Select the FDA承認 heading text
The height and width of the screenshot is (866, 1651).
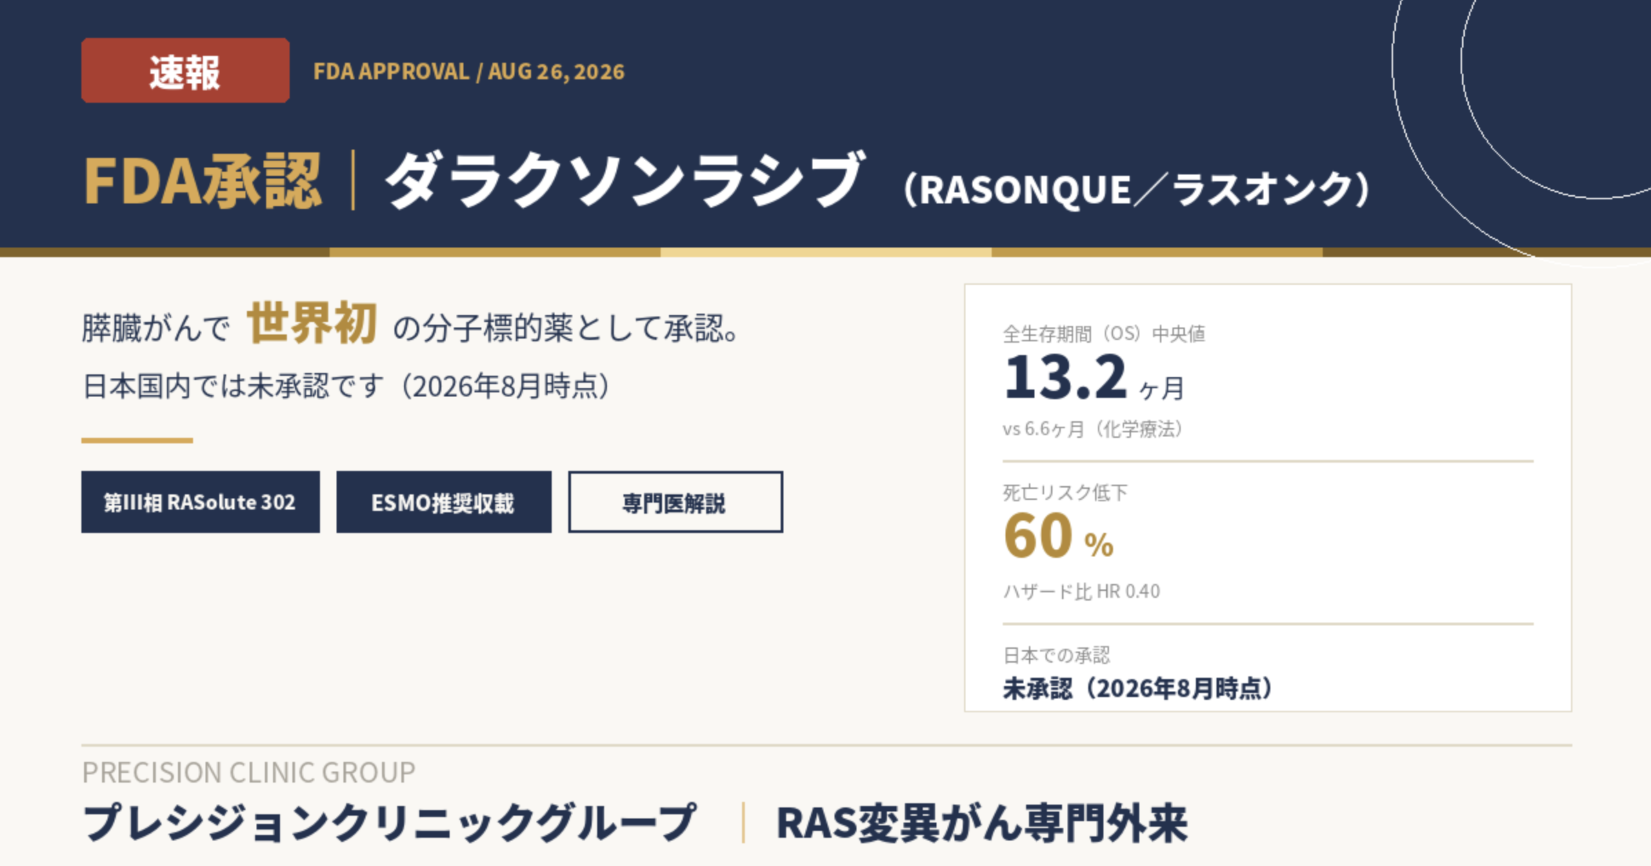203,181
